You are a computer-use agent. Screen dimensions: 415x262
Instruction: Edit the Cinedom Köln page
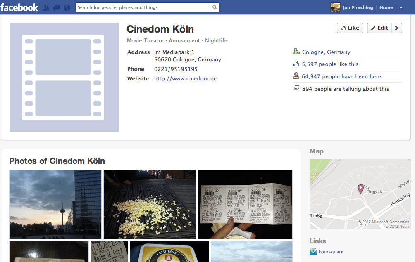tap(379, 28)
